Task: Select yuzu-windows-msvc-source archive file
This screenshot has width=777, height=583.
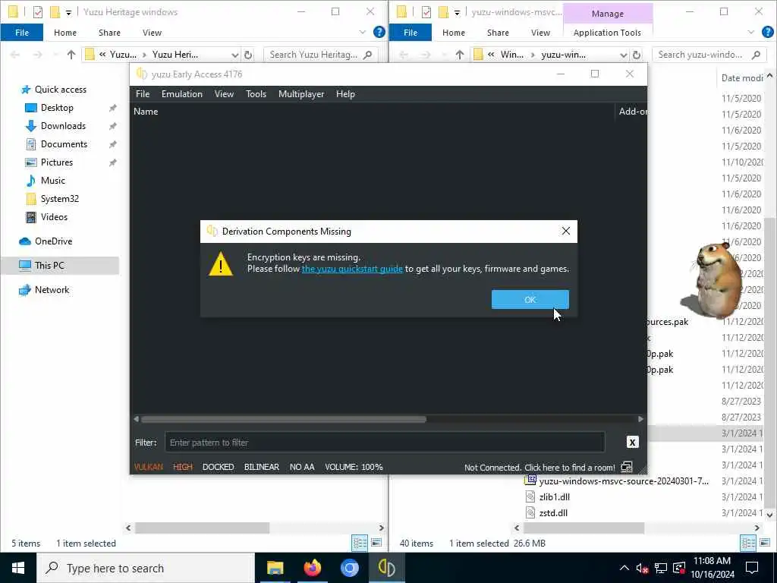Action: tap(623, 481)
